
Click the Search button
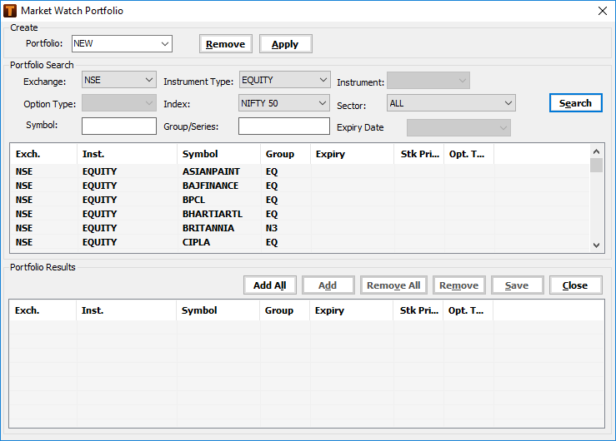pyautogui.click(x=575, y=103)
